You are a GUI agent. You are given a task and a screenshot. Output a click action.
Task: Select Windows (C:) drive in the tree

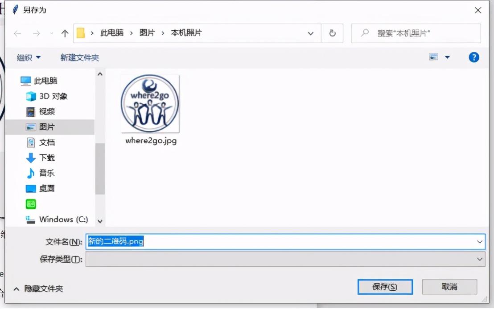tap(64, 220)
